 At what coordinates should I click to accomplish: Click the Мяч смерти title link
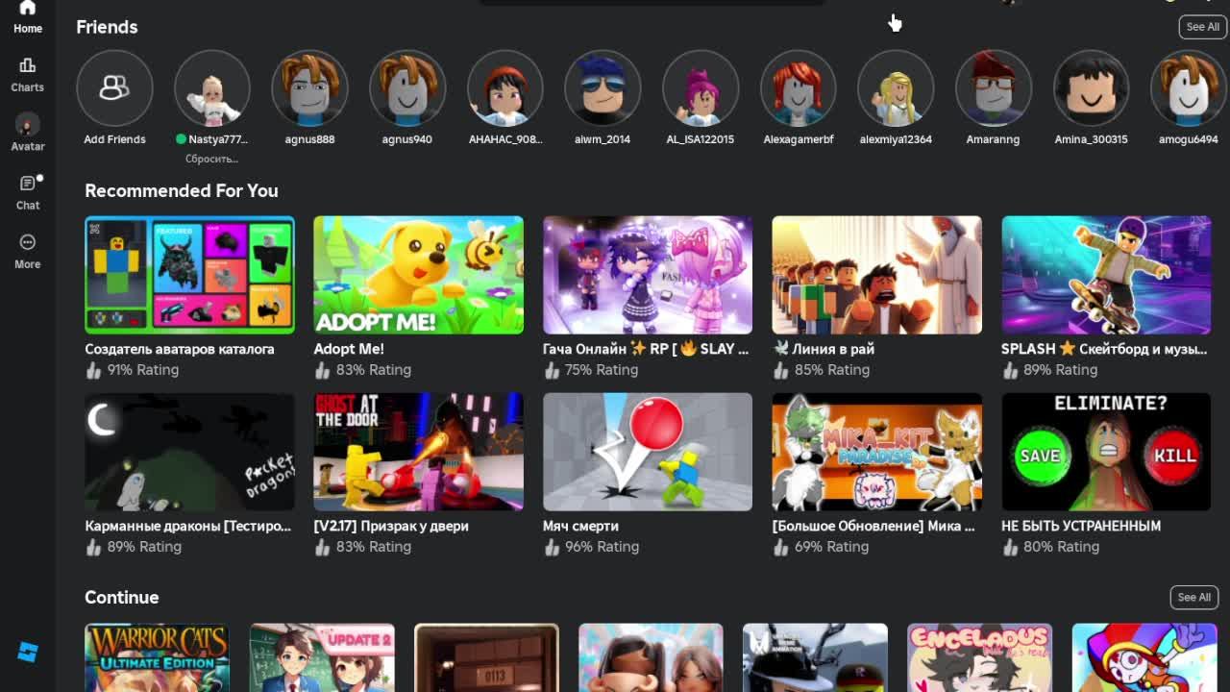click(x=580, y=526)
